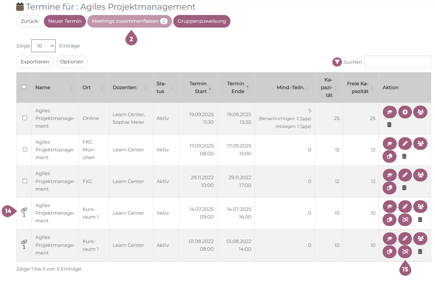The height and width of the screenshot is (281, 435).
Task: Delete the Online appointment with the trash icon
Action: pyautogui.click(x=389, y=125)
